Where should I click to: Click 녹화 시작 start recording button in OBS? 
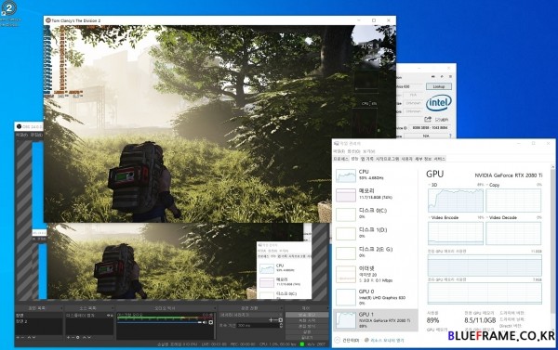click(307, 320)
